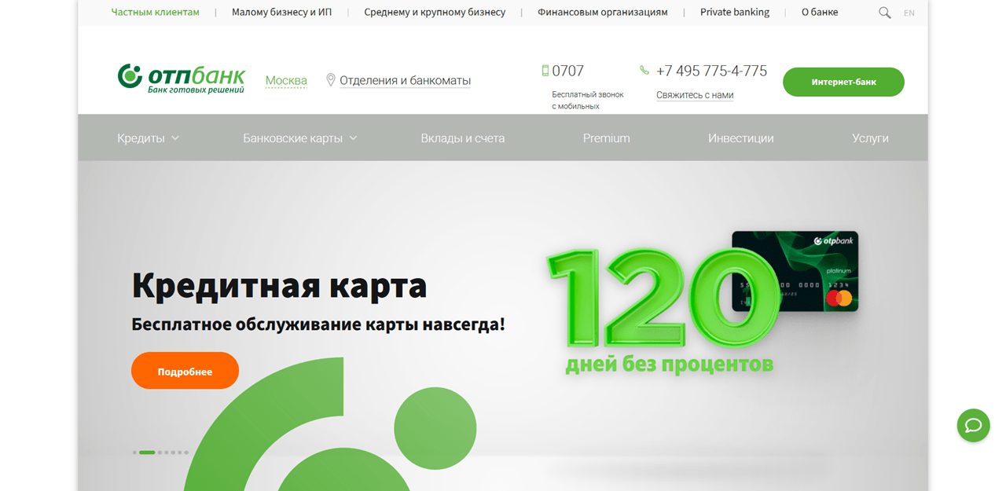The image size is (1006, 491).
Task: Select the active green carousel indicator
Action: [147, 453]
